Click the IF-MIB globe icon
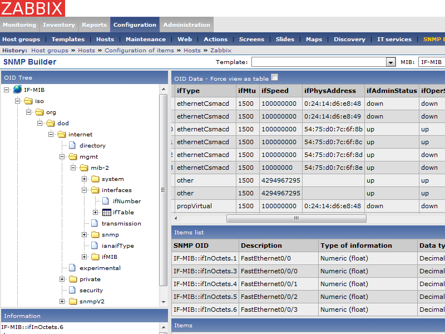The image size is (445, 334). point(17,90)
